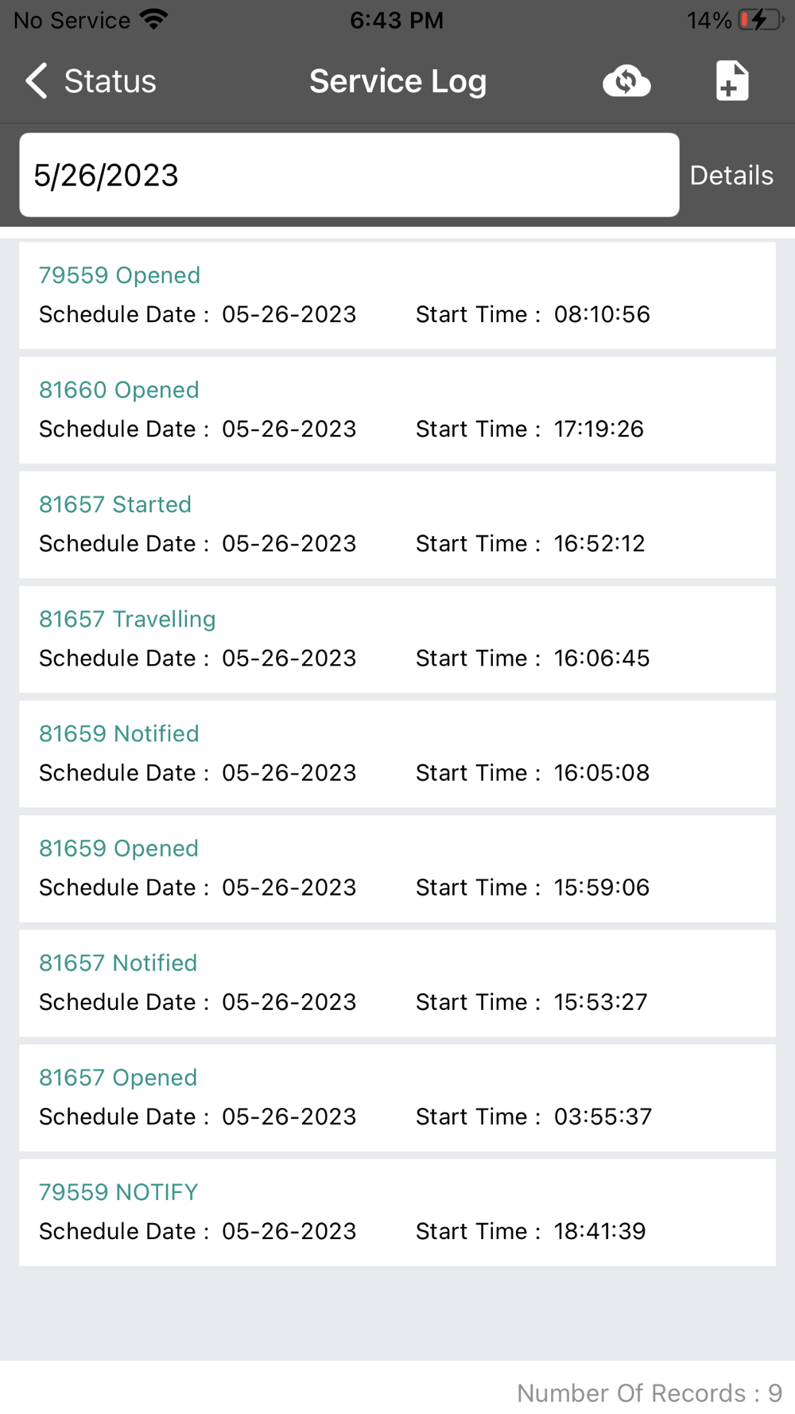The width and height of the screenshot is (795, 1414).
Task: Tap the cloud sync icon
Action: [x=626, y=81]
